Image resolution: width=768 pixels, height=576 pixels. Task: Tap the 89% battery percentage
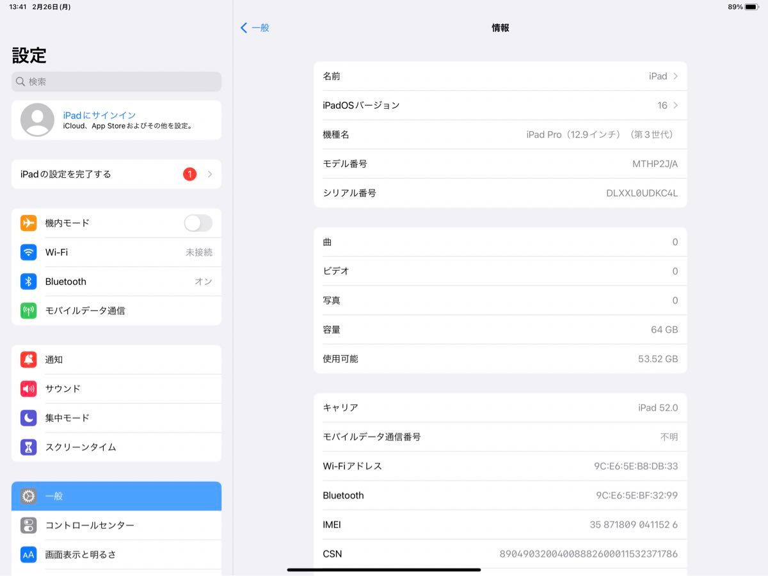[735, 7]
